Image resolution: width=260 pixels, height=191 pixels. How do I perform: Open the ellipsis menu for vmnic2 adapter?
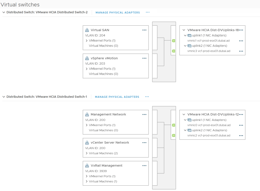click(241, 136)
